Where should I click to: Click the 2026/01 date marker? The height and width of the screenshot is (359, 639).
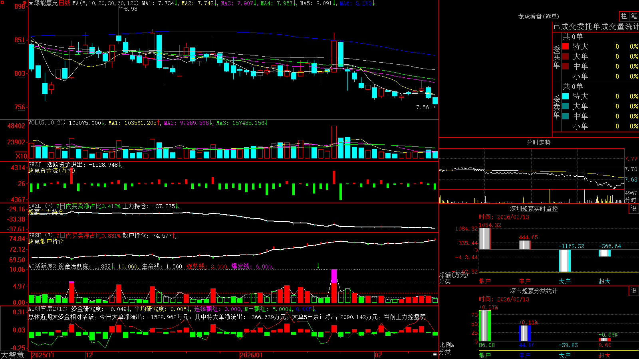coord(252,355)
